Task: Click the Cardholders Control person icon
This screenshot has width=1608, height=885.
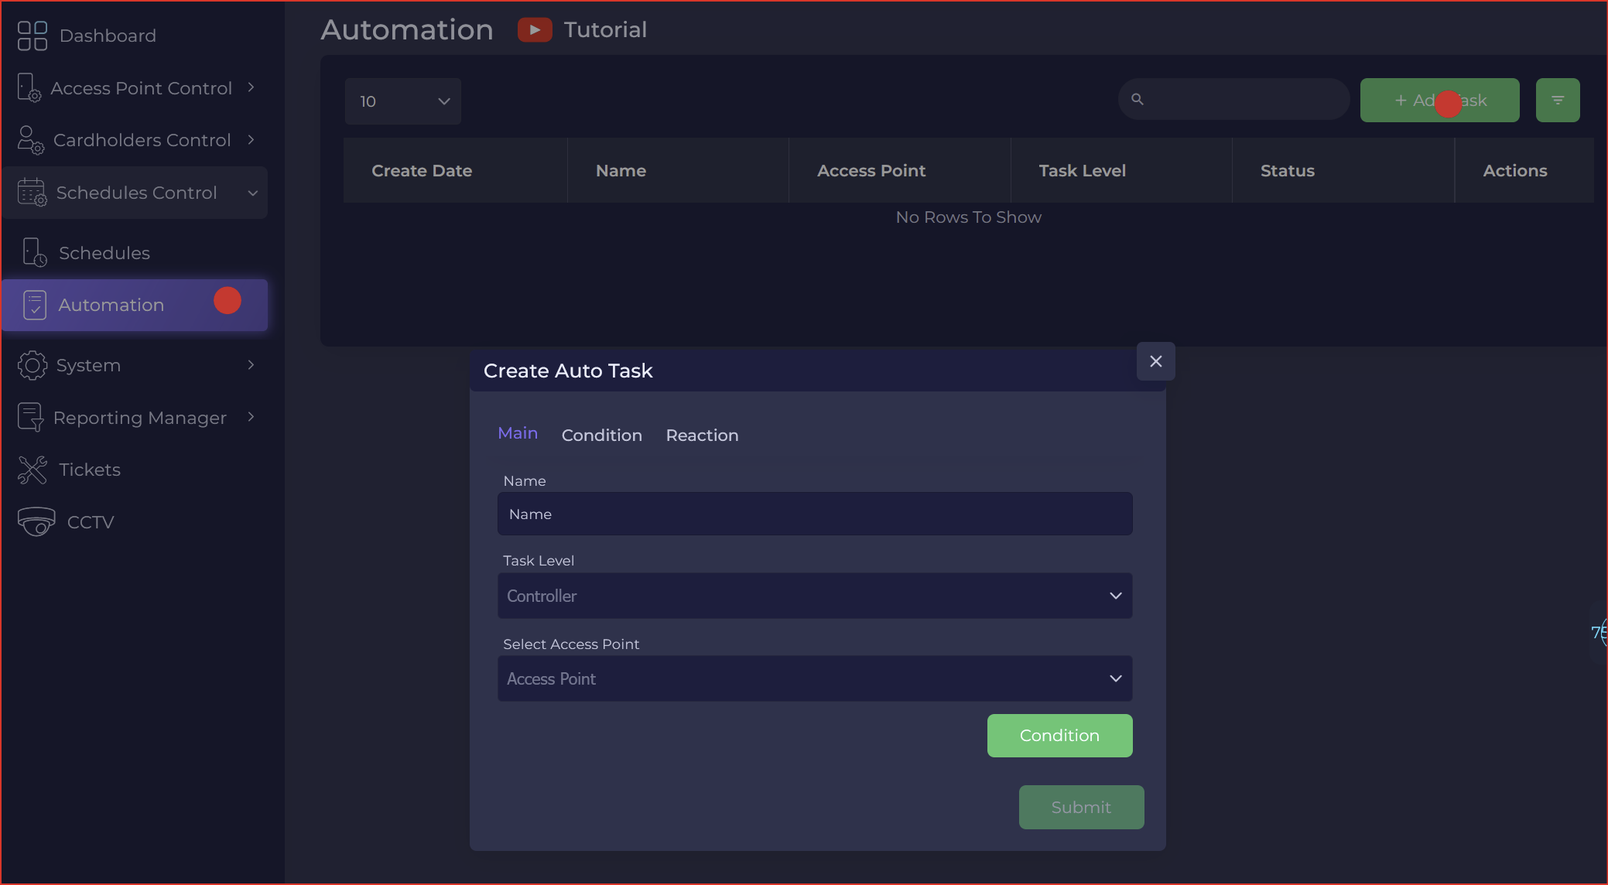Action: [30, 140]
